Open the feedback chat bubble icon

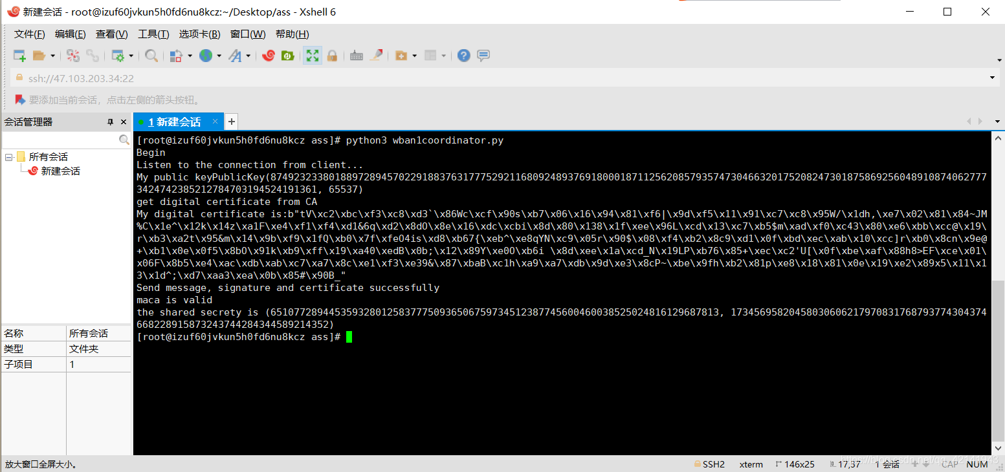pyautogui.click(x=483, y=56)
